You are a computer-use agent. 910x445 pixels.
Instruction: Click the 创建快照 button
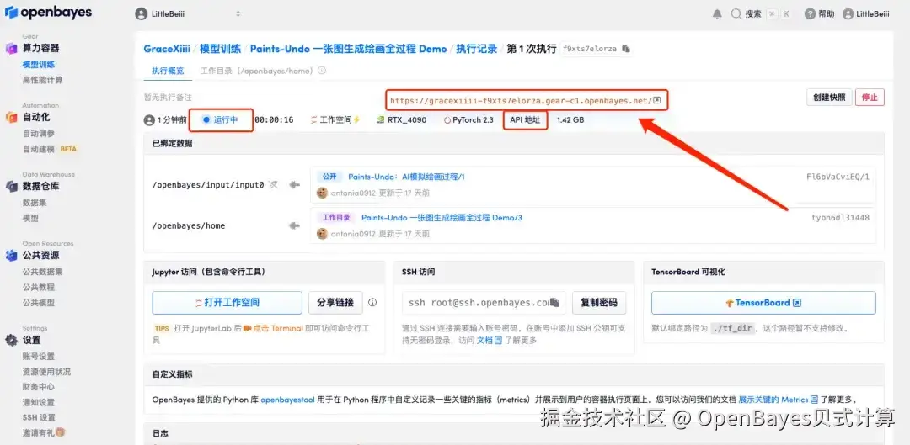(828, 98)
